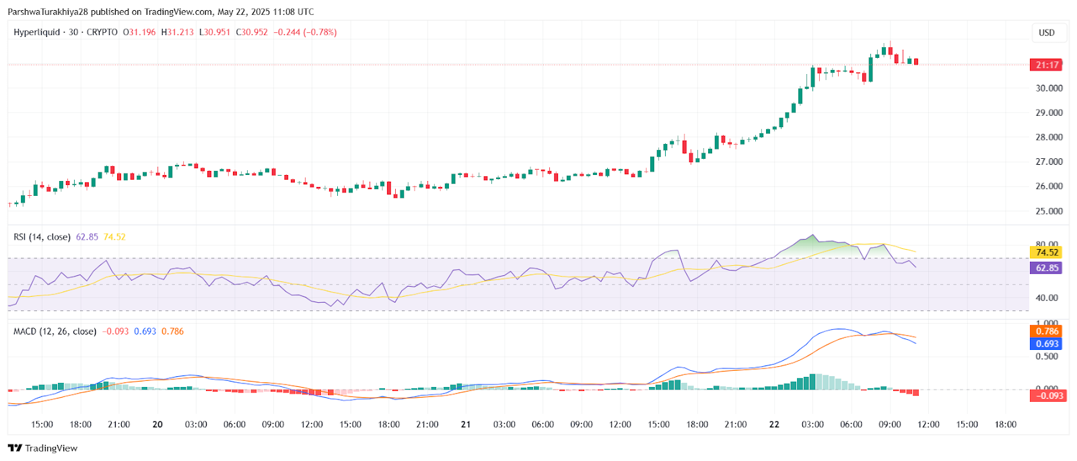Viewport: 1077px width, 461px height.
Task: Click the 25.000 price axis label
Action: tap(1049, 211)
